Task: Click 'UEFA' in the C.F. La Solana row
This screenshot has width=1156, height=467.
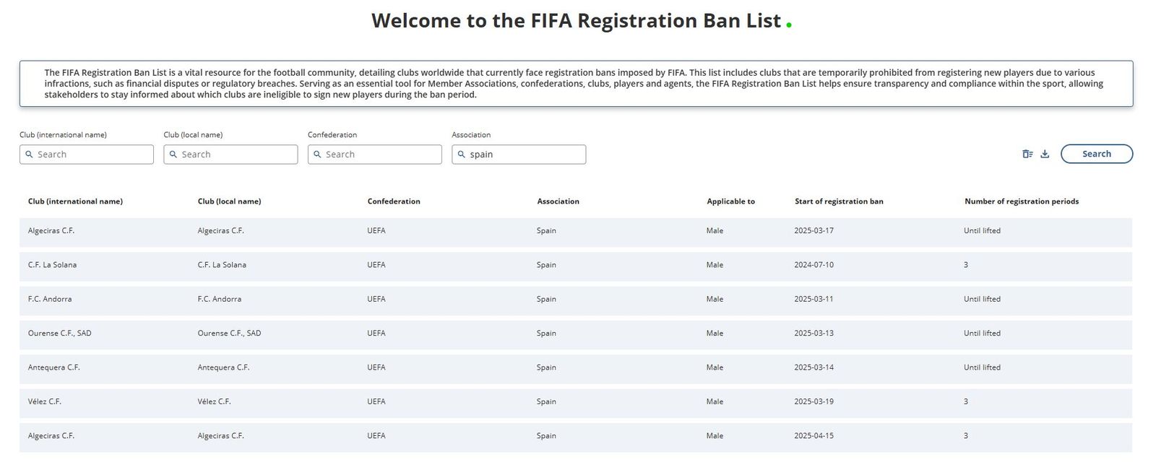Action: (x=376, y=265)
